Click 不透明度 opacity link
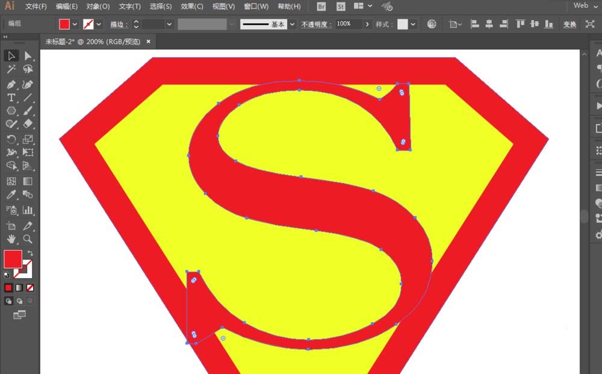The width and height of the screenshot is (602, 374). pos(316,24)
